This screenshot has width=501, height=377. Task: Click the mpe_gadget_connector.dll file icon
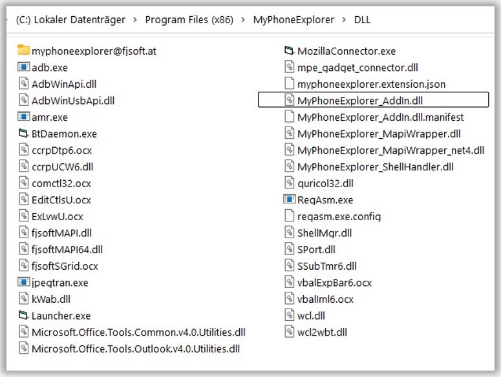point(289,67)
